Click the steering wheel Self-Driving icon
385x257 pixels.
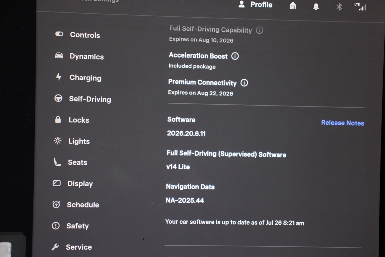click(58, 98)
